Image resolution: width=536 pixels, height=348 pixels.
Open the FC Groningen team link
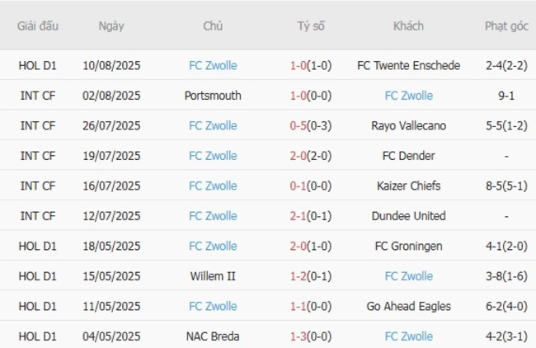(408, 246)
